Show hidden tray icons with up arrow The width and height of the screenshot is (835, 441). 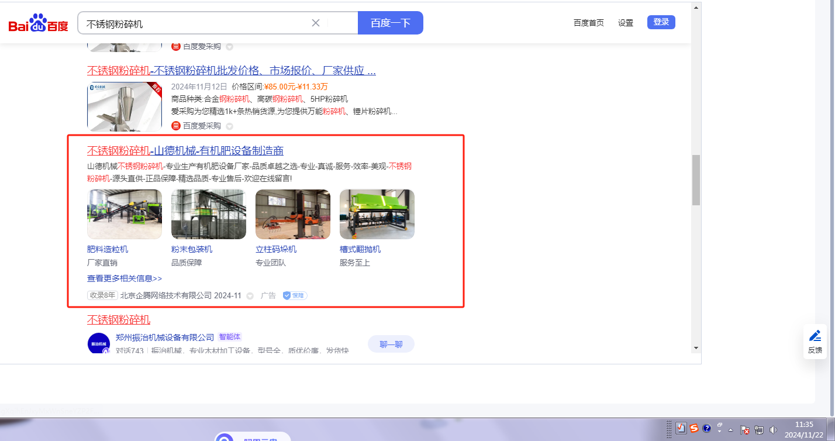[730, 430]
